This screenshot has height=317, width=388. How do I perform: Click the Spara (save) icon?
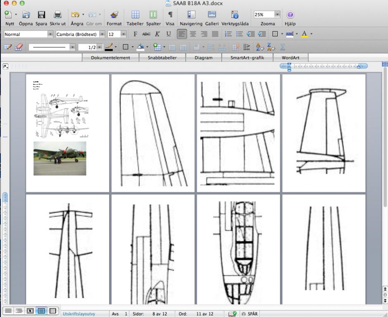tap(41, 15)
